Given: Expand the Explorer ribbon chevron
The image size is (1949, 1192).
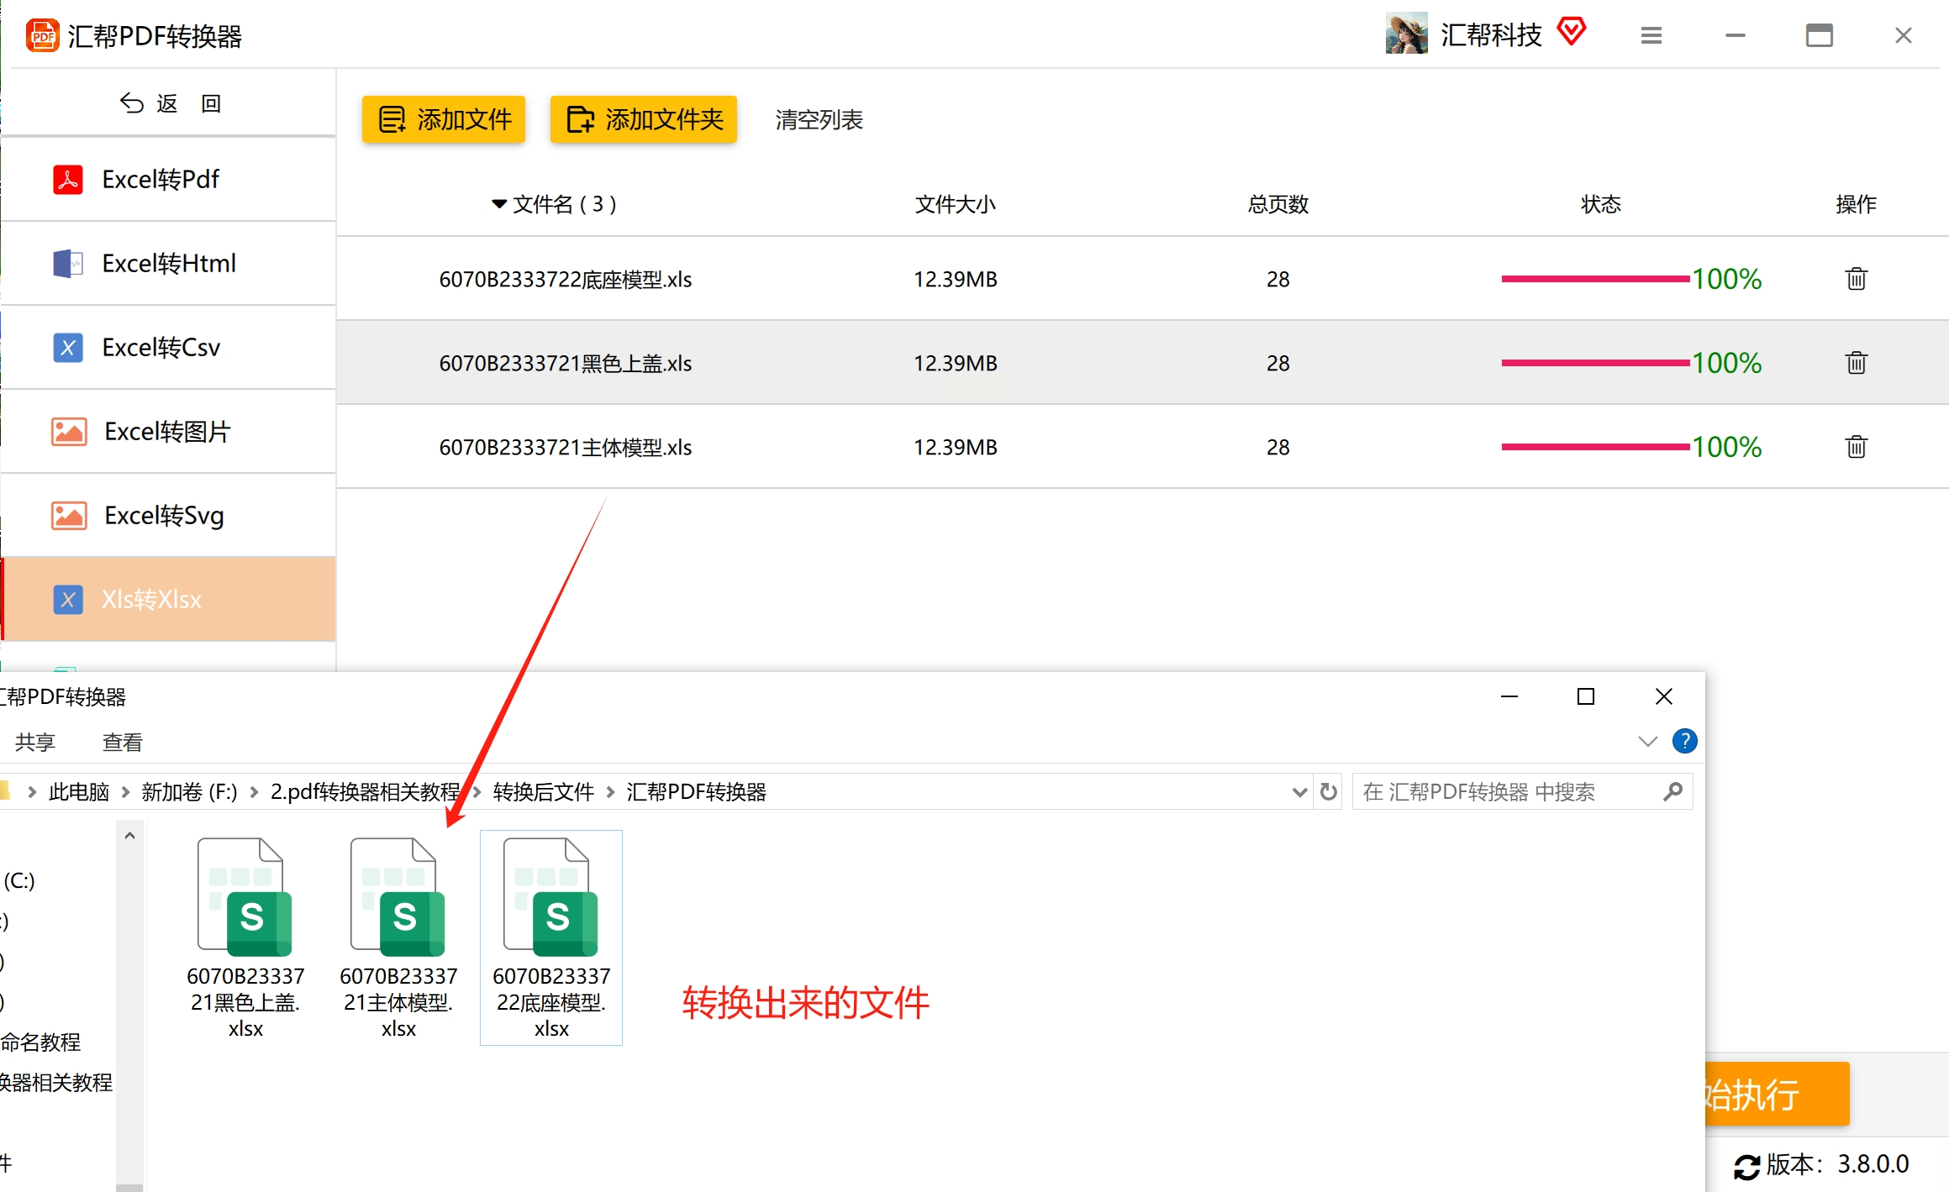Looking at the screenshot, I should (1647, 741).
